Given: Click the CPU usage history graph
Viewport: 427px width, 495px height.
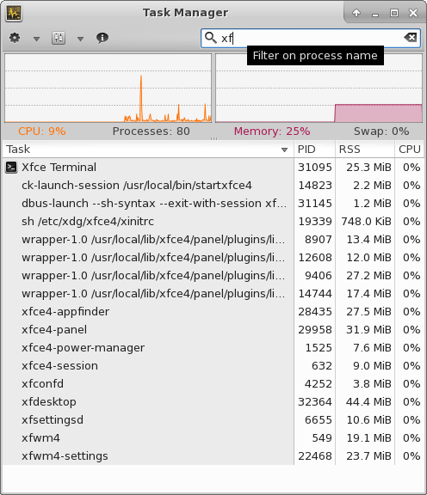Looking at the screenshot, I should coord(108,88).
